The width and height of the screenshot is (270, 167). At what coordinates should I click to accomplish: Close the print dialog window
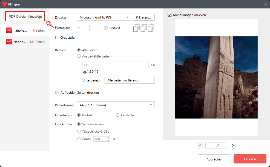tap(265, 4)
